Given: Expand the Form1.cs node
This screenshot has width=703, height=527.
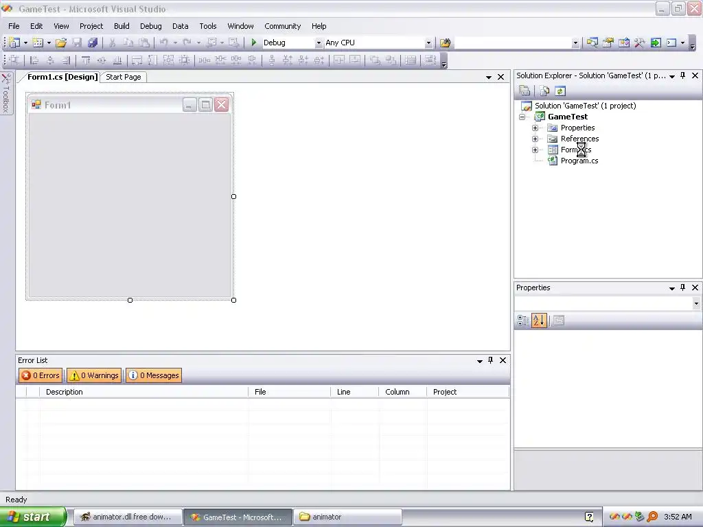Looking at the screenshot, I should pyautogui.click(x=535, y=150).
